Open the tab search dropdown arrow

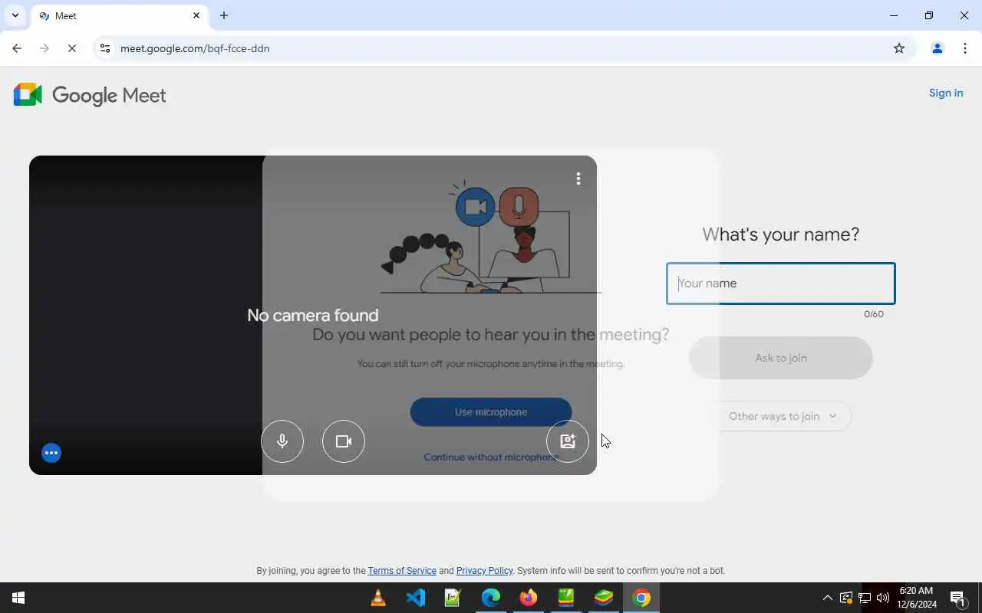click(15, 15)
